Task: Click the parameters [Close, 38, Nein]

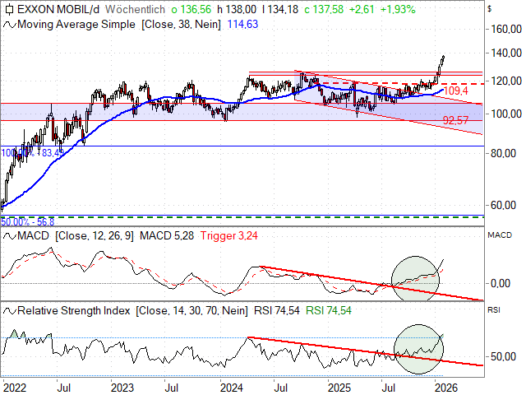Action: click(x=181, y=25)
